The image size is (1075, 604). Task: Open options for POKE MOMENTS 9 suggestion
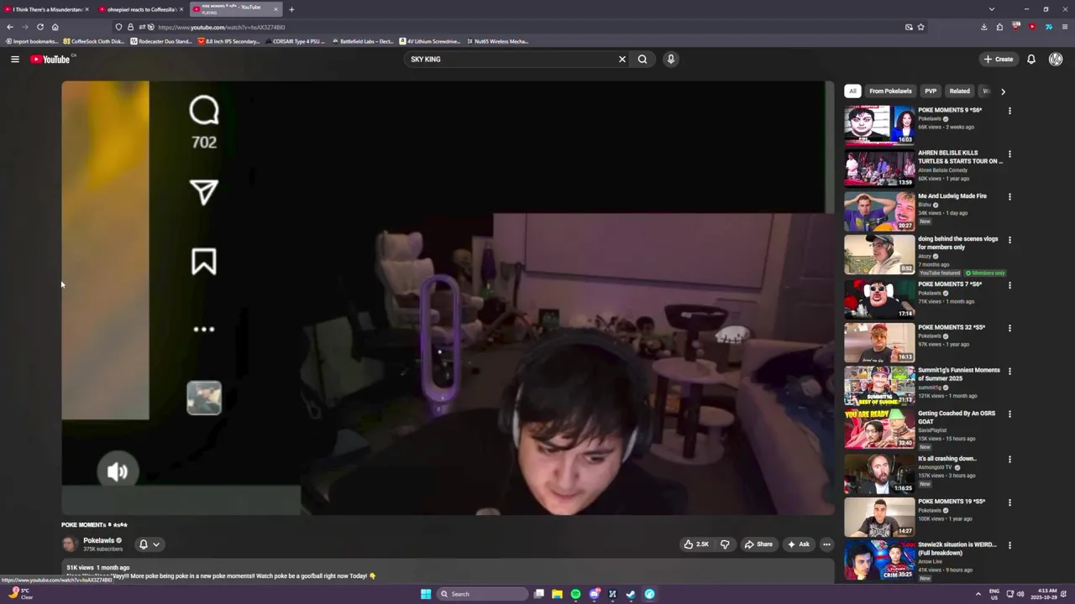(1009, 111)
